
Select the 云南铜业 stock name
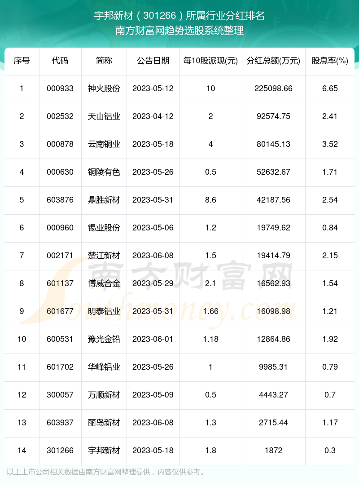click(x=104, y=144)
